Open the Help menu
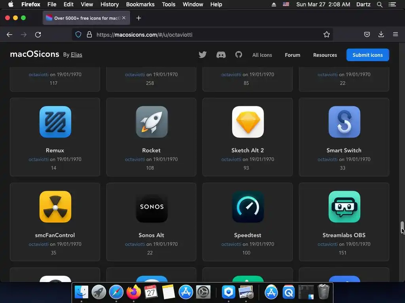This screenshot has height=303, width=405. click(216, 4)
